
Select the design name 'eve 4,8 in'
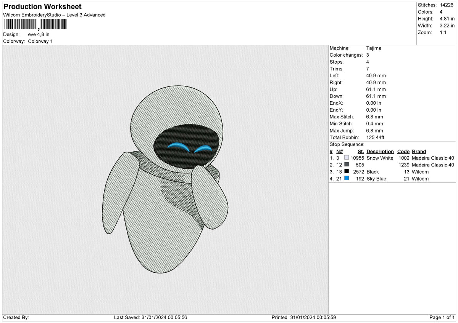click(39, 34)
